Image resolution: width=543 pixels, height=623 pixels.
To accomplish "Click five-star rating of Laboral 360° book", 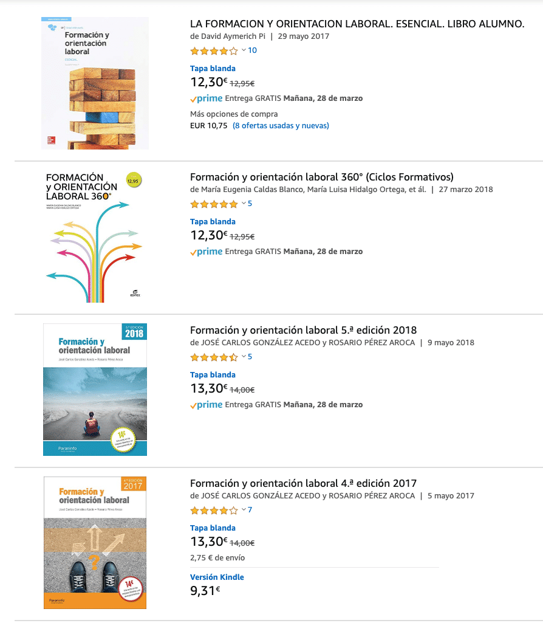I will 214,204.
